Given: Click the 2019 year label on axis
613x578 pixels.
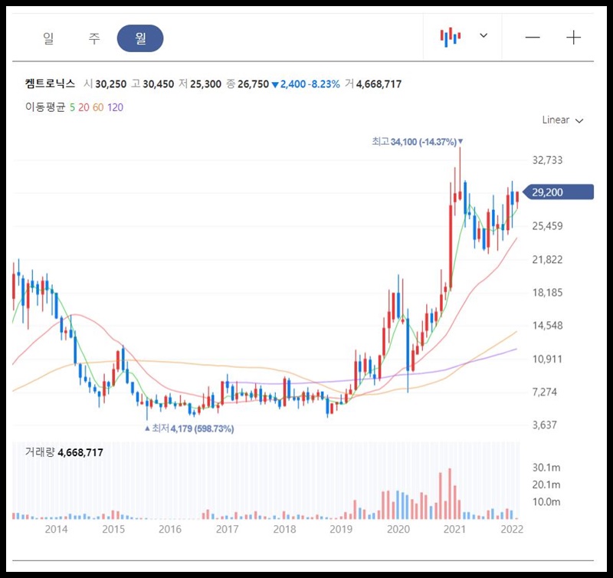Looking at the screenshot, I should (x=341, y=529).
